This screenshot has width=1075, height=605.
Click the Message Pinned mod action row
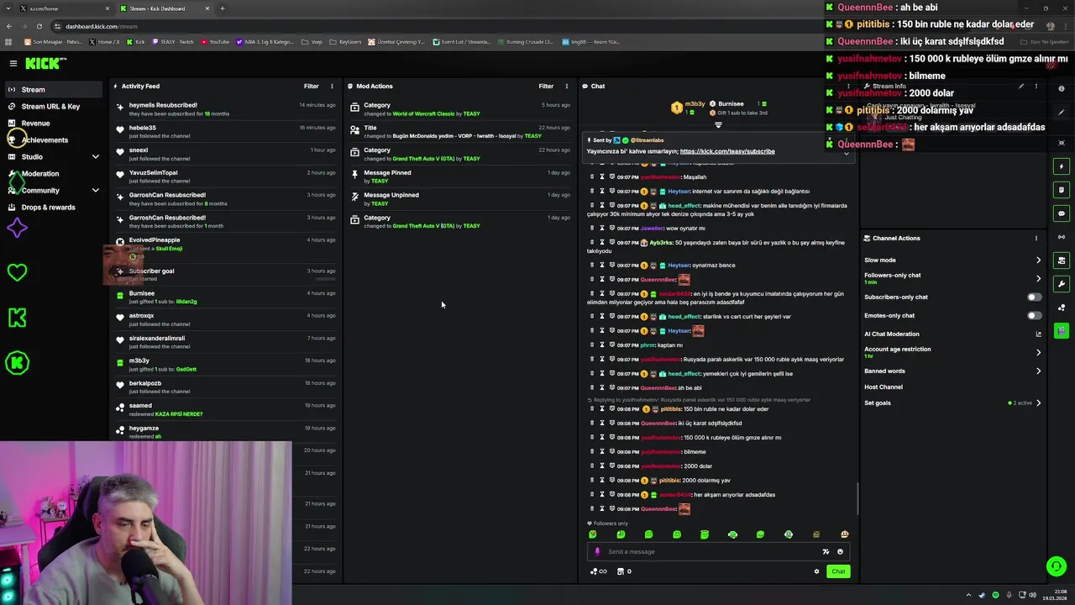click(x=460, y=176)
